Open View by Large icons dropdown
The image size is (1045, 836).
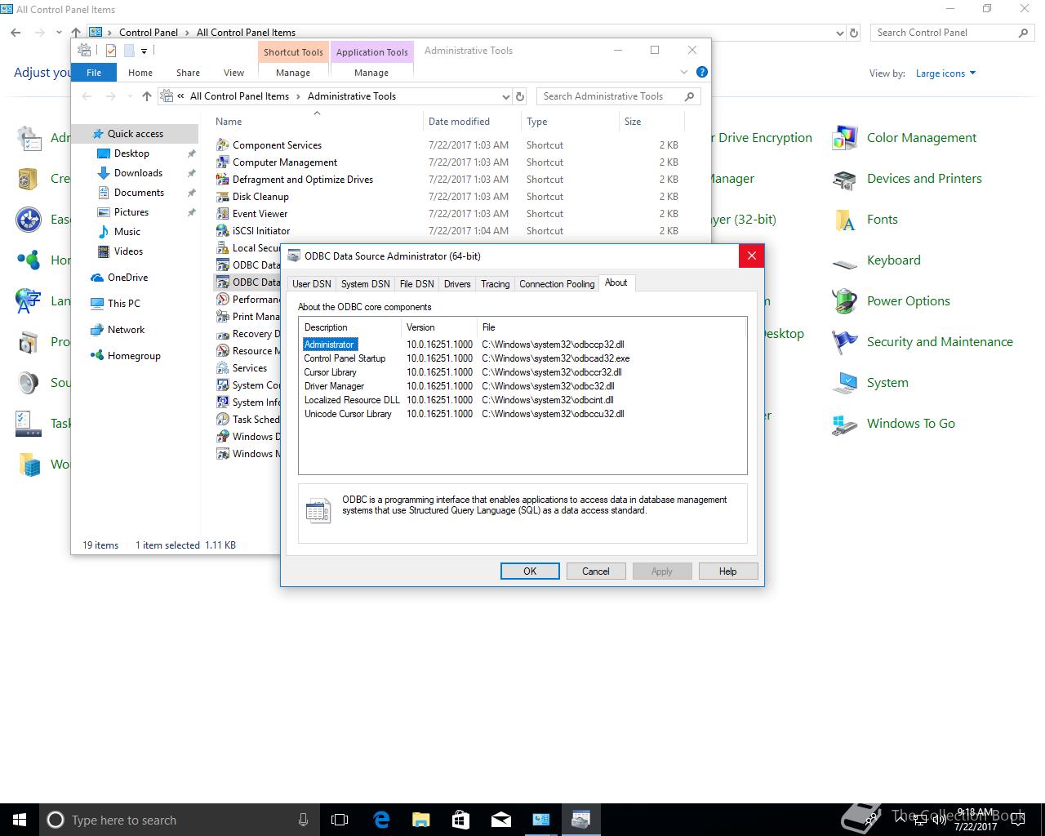click(945, 73)
